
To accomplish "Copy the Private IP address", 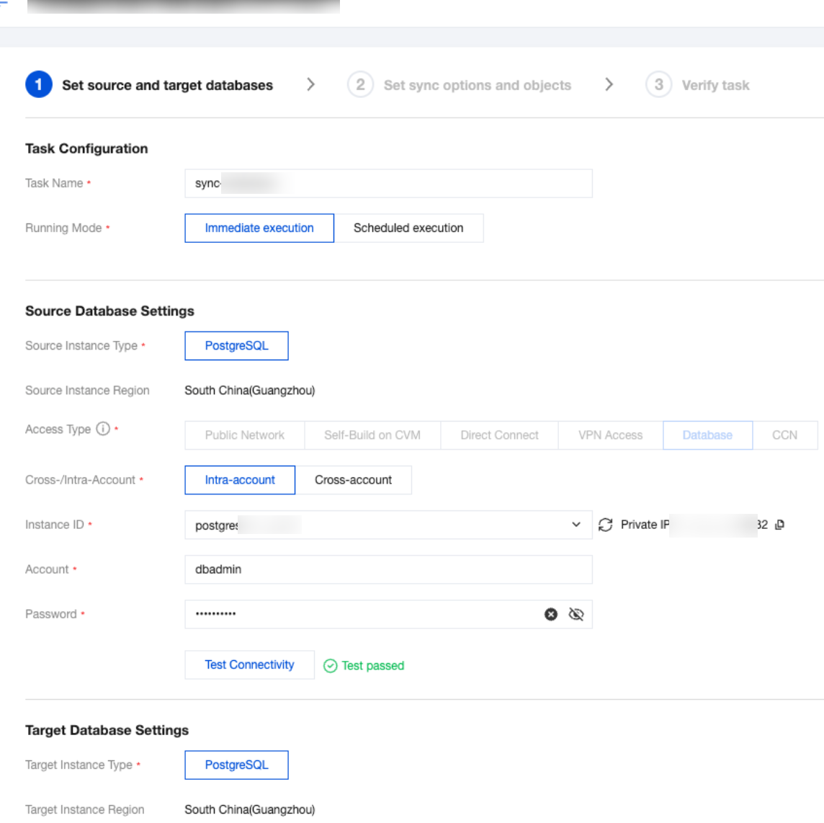I will point(779,525).
